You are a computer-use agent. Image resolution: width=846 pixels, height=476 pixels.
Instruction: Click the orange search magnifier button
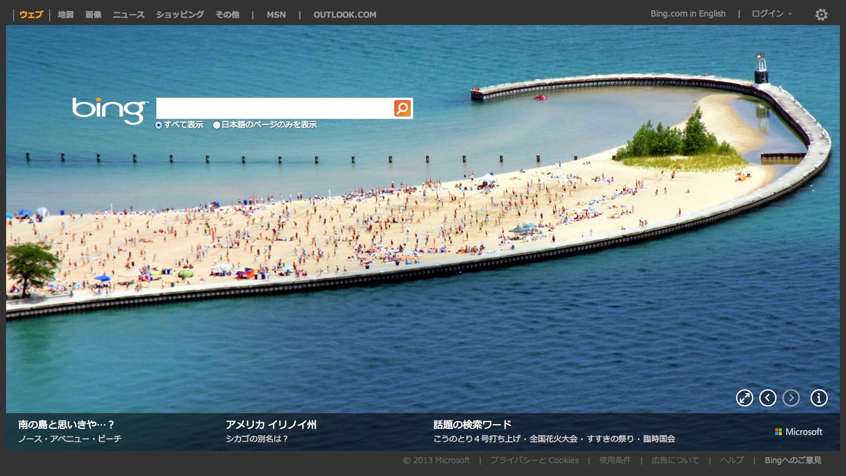402,109
